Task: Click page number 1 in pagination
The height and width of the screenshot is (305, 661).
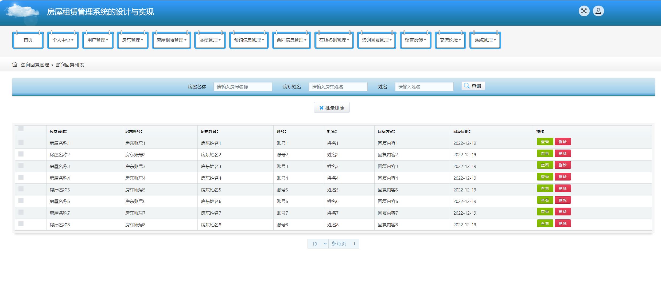Action: tap(354, 244)
